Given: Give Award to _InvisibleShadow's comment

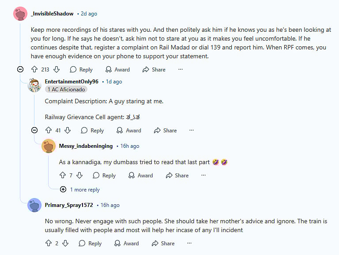Looking at the screenshot, I should point(117,69).
